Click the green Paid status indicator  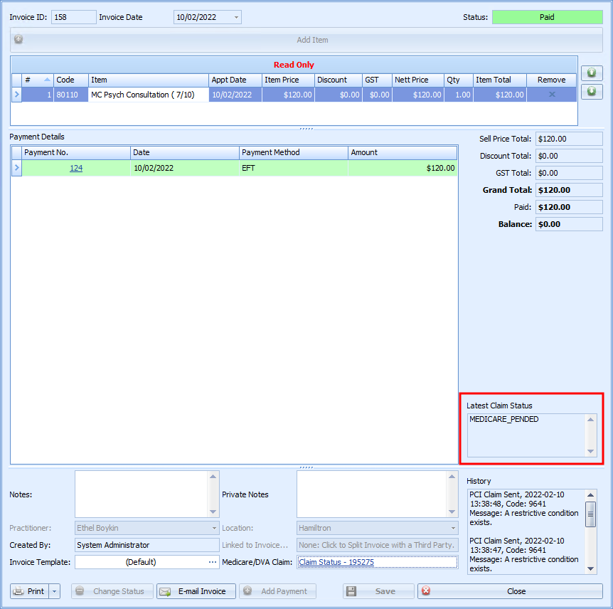tap(547, 17)
